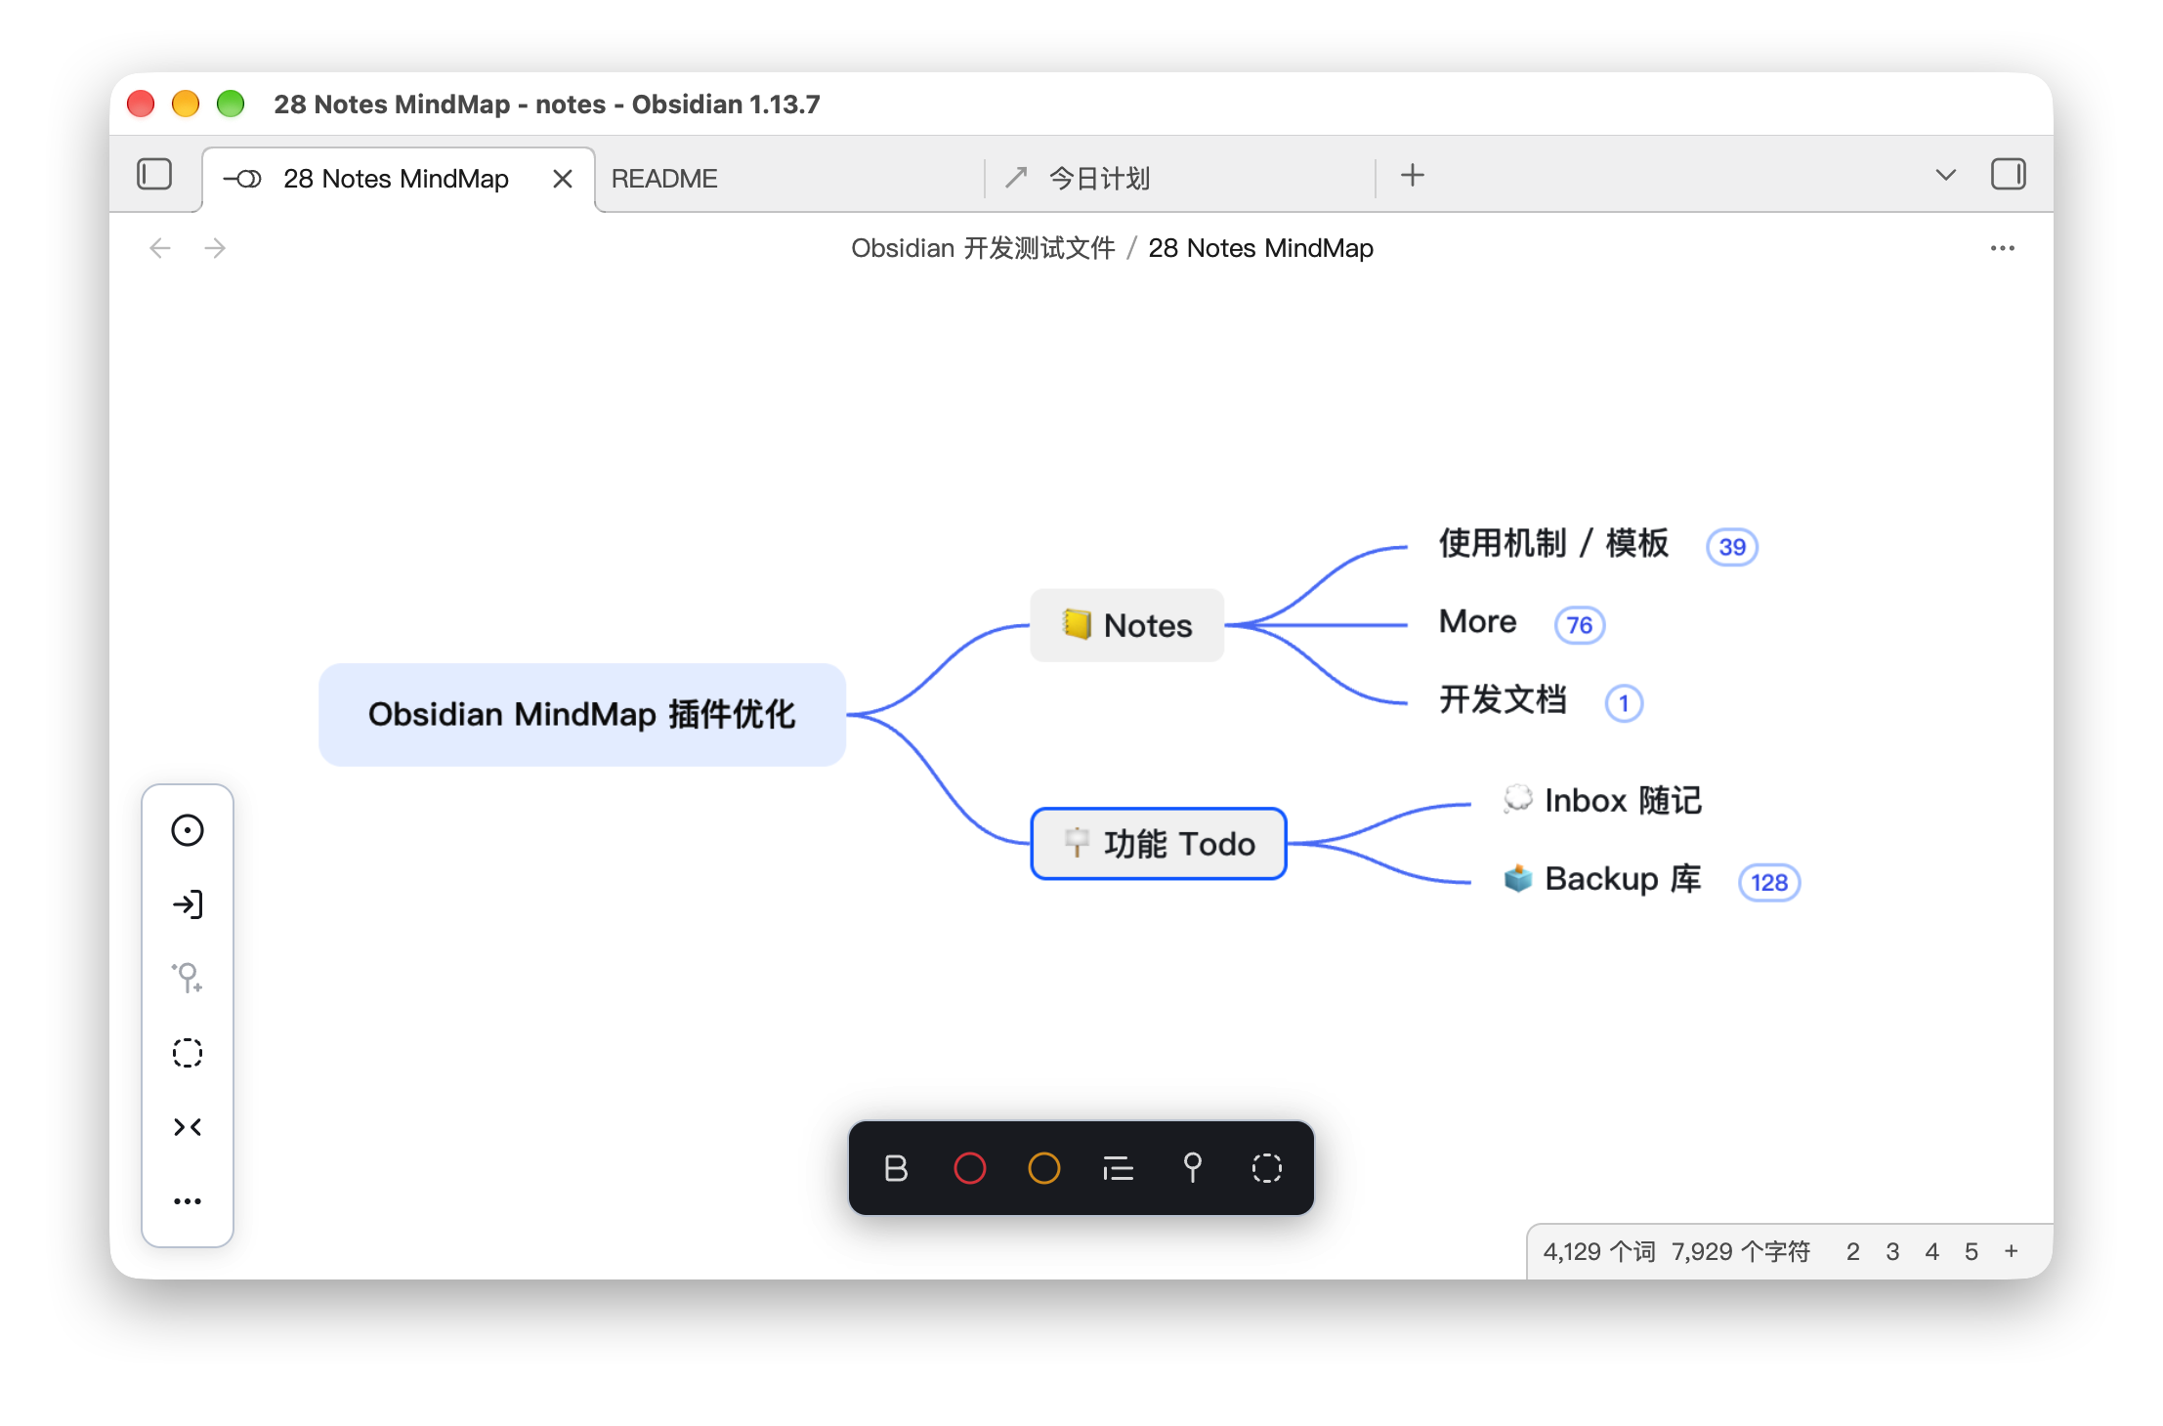Screen dimensions: 2163x1426
Task: Select the 功能 Todo node
Action: click(1159, 844)
